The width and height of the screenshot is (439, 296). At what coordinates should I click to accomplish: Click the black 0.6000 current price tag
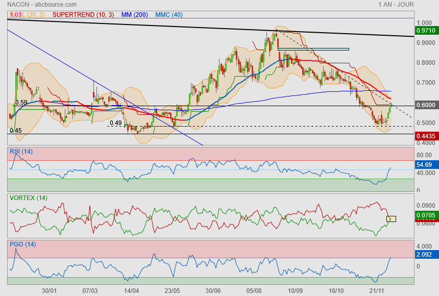[x=425, y=105]
